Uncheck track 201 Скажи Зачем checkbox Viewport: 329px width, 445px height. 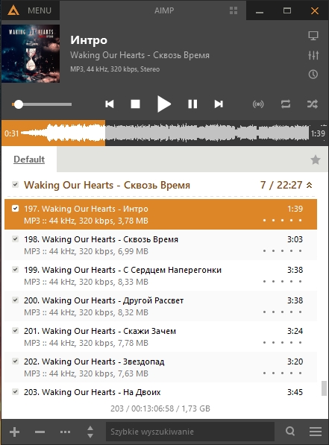coord(15,331)
